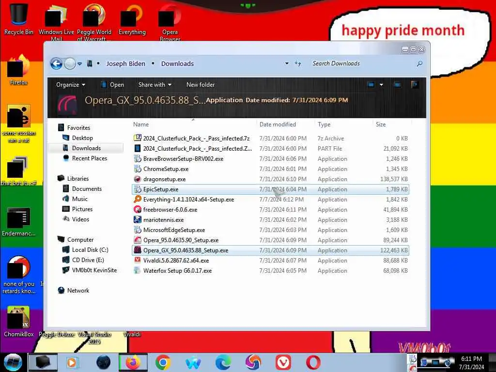Viewport: 496px width, 372px height.
Task: Select the 2024 Clusterfuck Pack PART File
Action: tap(270, 148)
